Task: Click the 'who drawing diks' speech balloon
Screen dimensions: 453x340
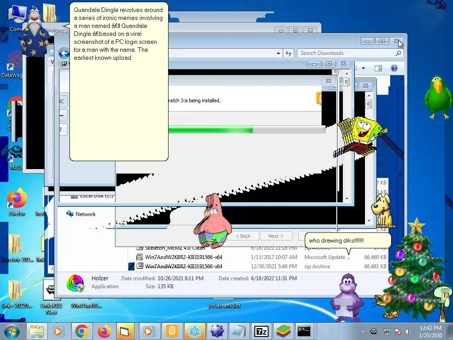Action: tap(348, 240)
